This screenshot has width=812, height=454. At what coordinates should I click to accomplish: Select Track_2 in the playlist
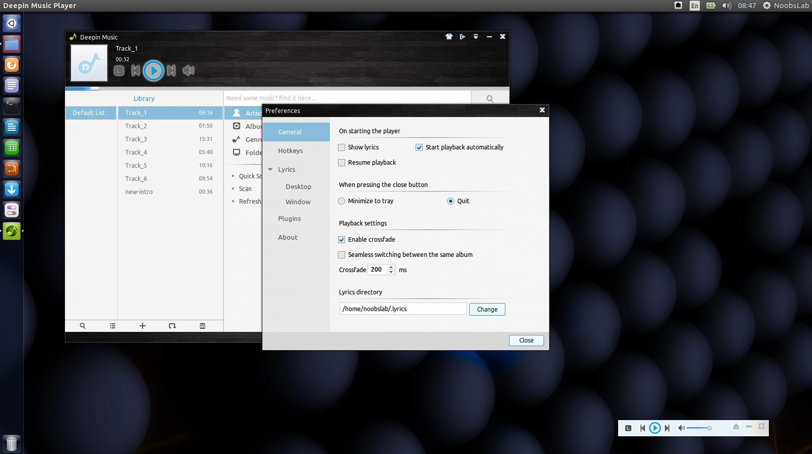(x=171, y=126)
